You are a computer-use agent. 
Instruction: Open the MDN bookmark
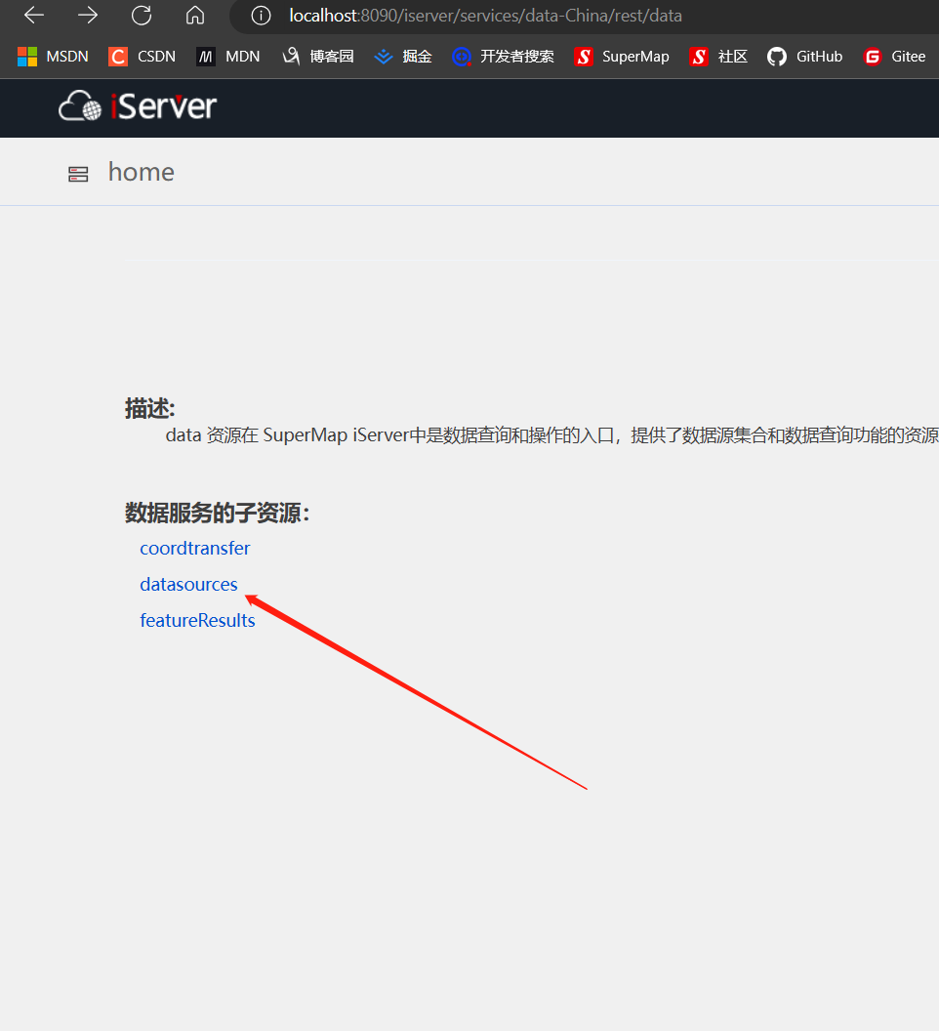[x=228, y=57]
